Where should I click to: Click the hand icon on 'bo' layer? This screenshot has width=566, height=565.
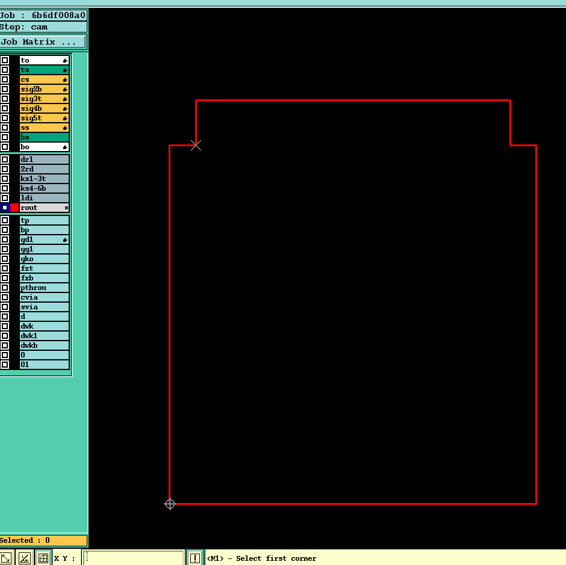click(x=65, y=147)
